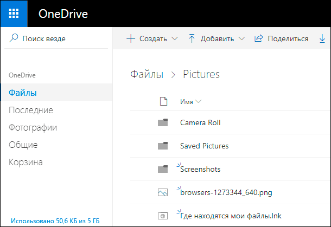
Task: Click the OneDrive title in header
Action: tap(63, 14)
